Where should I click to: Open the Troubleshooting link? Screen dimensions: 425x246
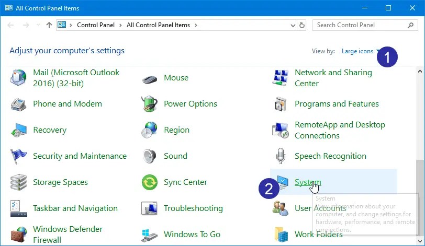pos(193,208)
